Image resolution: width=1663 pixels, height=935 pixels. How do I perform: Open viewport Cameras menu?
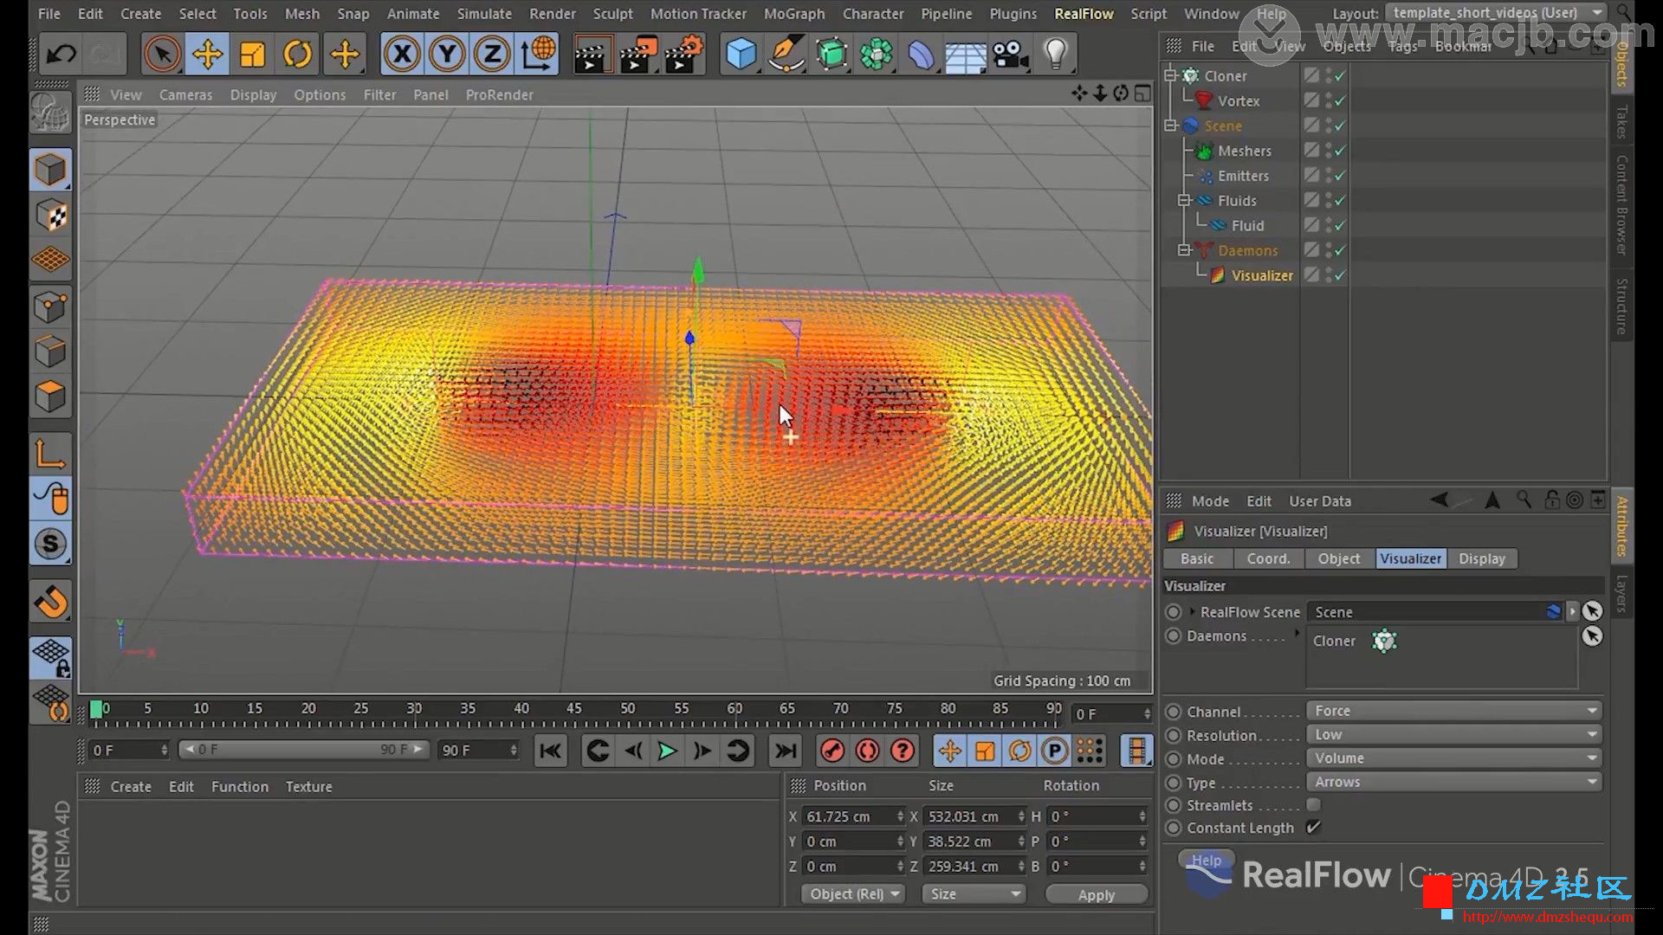[185, 95]
